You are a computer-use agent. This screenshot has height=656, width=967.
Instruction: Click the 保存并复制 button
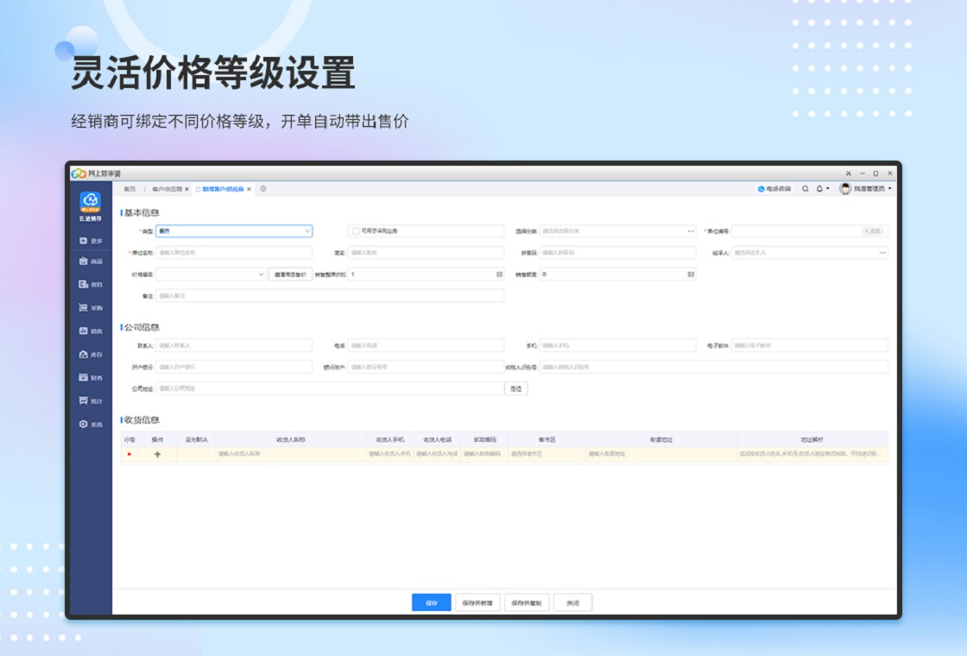coord(526,602)
